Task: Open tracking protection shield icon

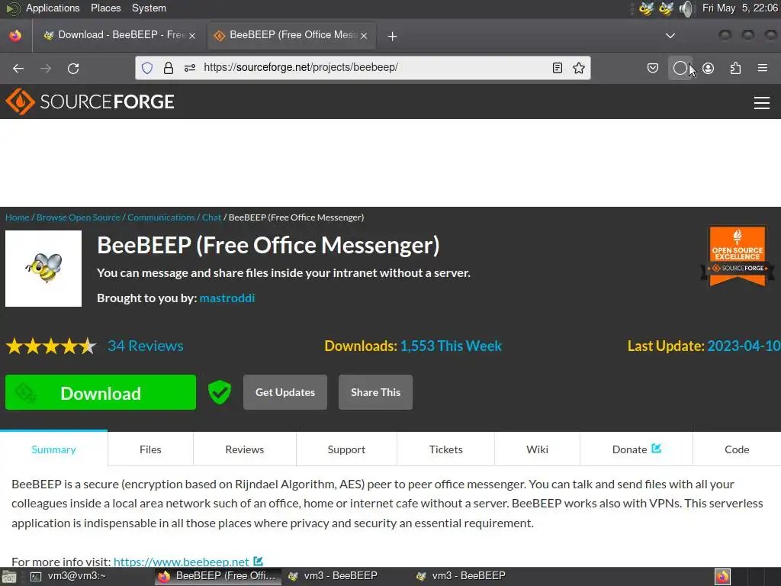Action: click(147, 68)
